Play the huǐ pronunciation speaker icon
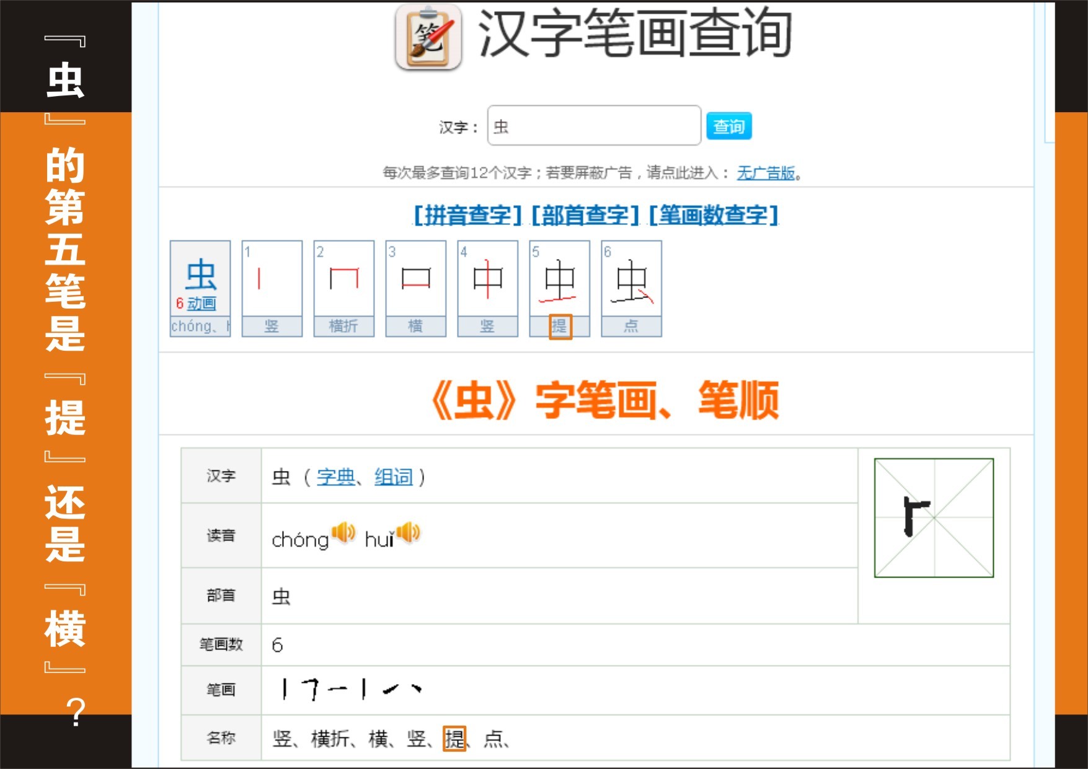Screen dimensions: 1088x769 tap(408, 532)
